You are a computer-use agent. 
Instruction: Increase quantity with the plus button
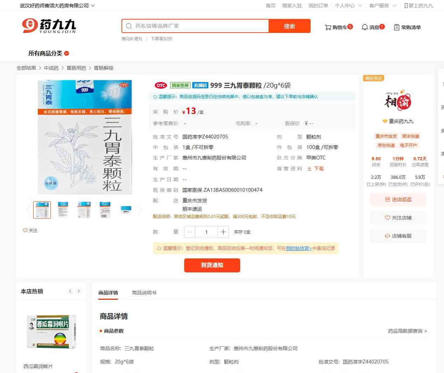tap(223, 232)
